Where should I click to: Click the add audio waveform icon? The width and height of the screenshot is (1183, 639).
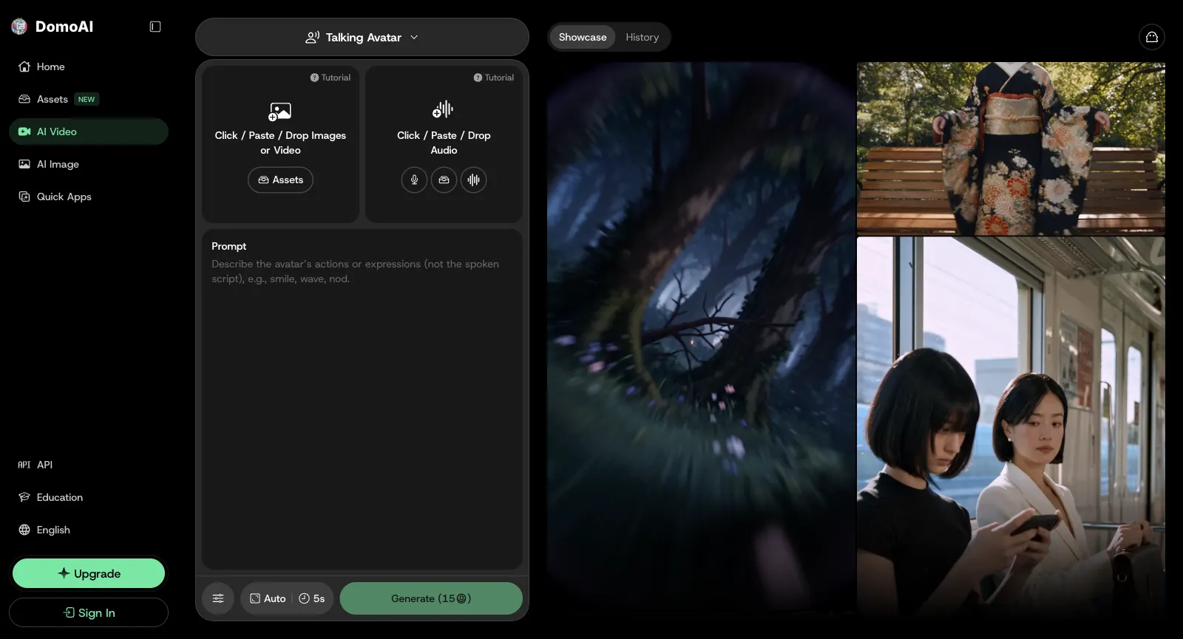pyautogui.click(x=444, y=110)
